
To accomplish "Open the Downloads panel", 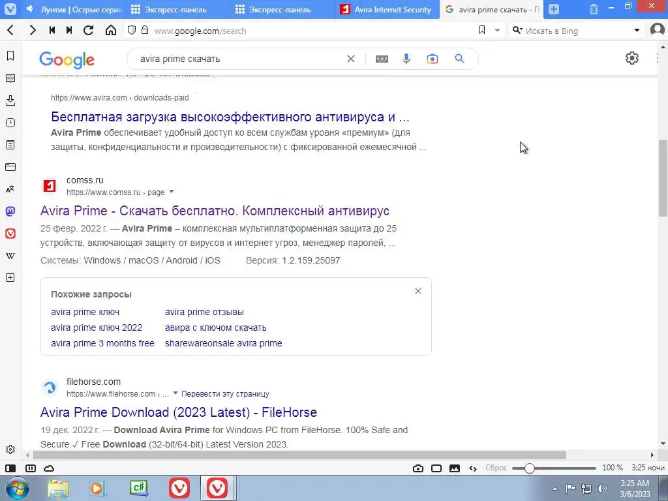I will click(x=10, y=100).
